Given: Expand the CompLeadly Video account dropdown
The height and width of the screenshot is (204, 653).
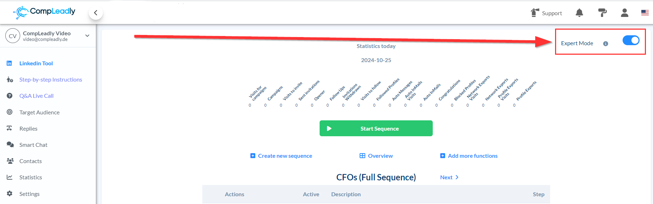Looking at the screenshot, I should tap(87, 36).
